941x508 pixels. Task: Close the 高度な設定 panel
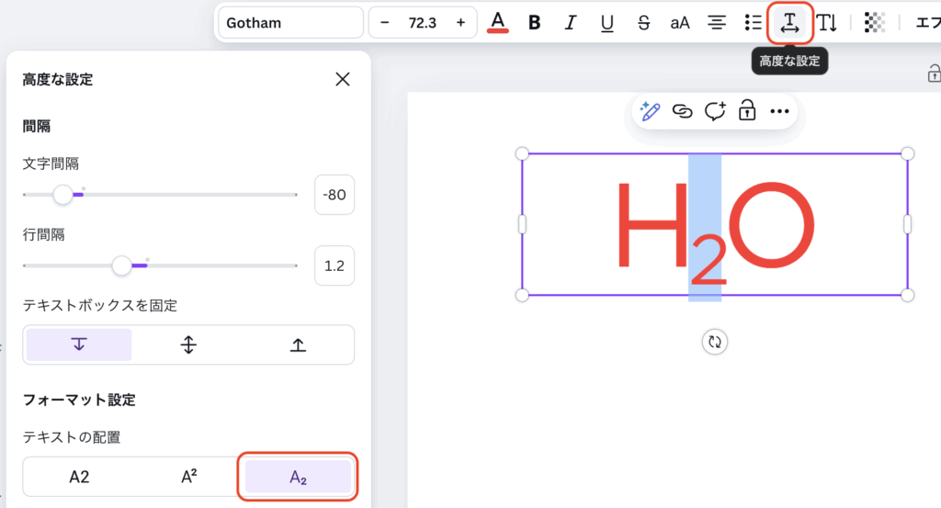[x=343, y=80]
